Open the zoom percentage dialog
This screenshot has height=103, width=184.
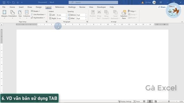(x=181, y=101)
